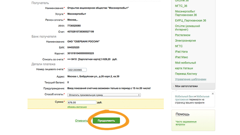The width and height of the screenshot is (240, 135).
Task: Click the Отменить link
Action: (81, 121)
